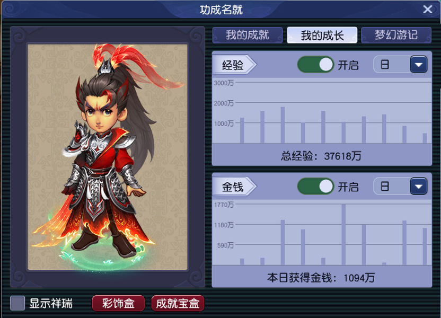Click the 总经验 37618万 summary text
Screen dimensions: 441x318
(x=321, y=156)
